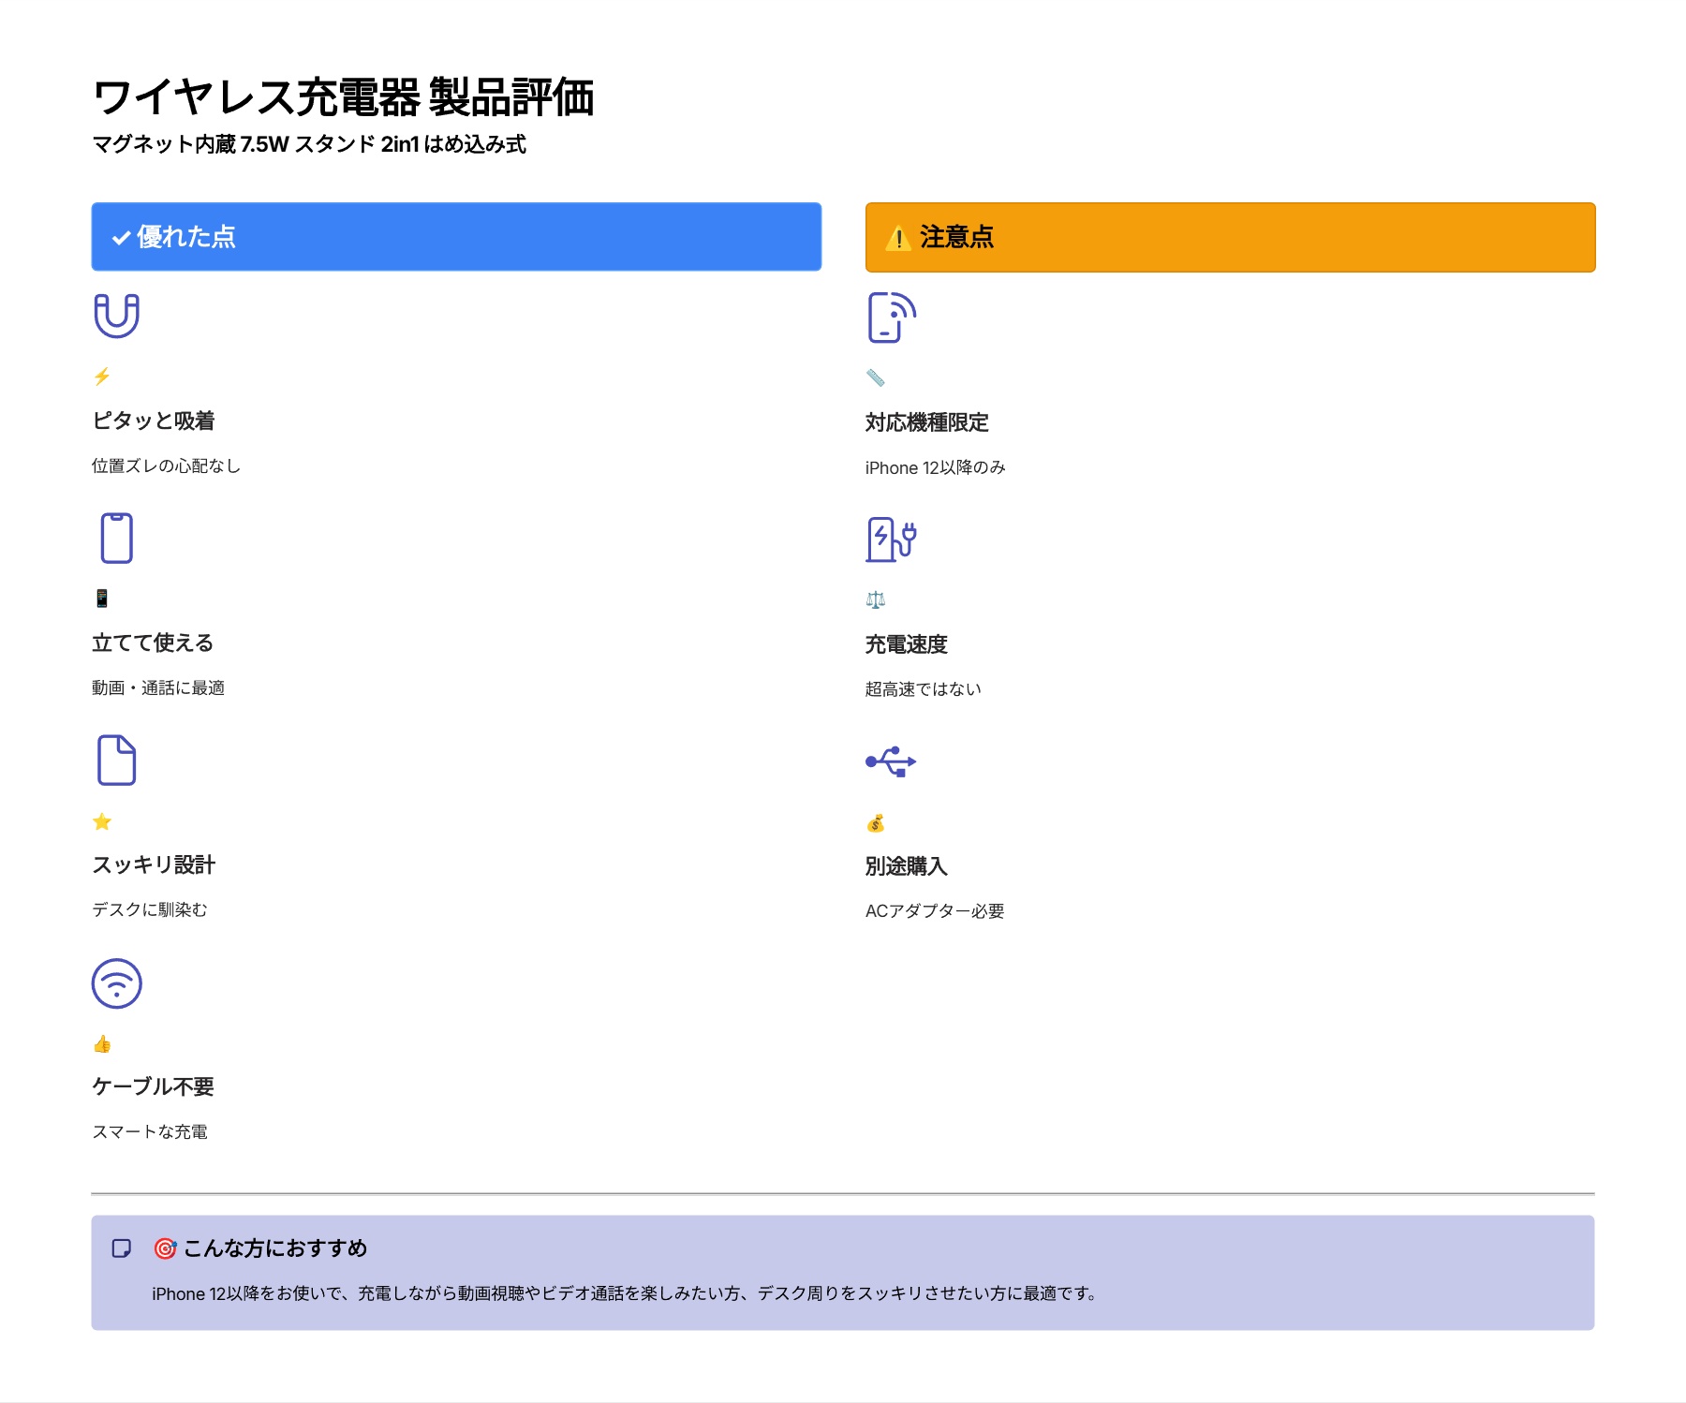This screenshot has width=1686, height=1403.
Task: Click the thumbs-up emoji near ケーブル不要
Action: click(101, 1043)
